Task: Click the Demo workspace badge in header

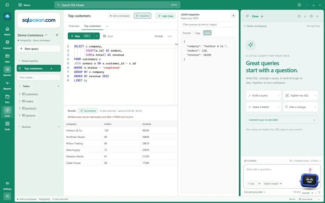Action: pos(120,16)
